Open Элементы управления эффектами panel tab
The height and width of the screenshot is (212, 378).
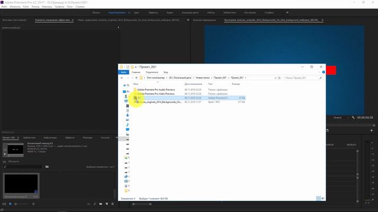tap(53, 20)
